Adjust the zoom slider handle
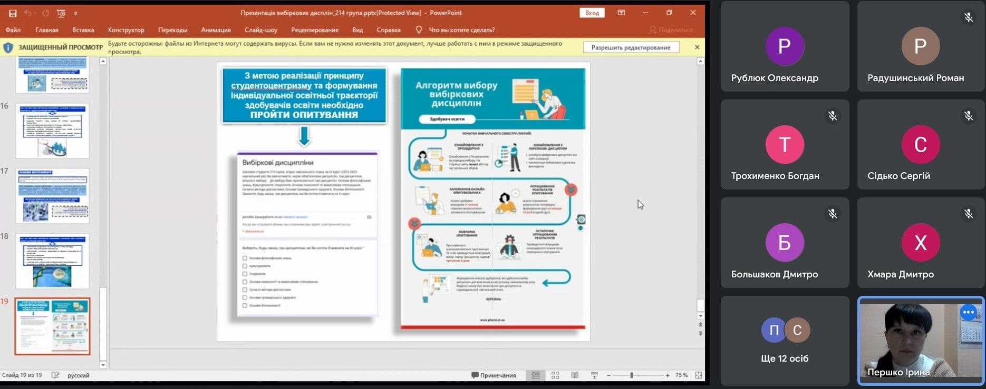Viewport: 986px width, 389px height. [632, 375]
